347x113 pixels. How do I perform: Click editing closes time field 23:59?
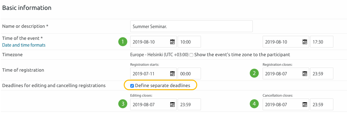(x=189, y=104)
